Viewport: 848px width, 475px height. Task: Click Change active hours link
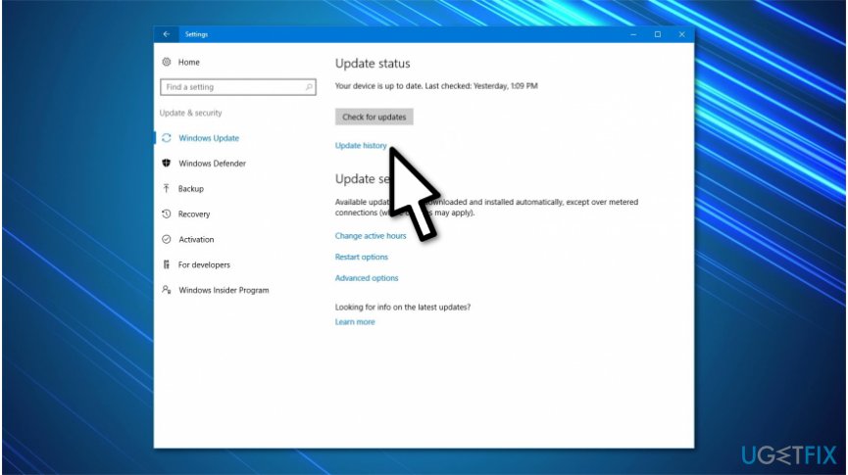click(x=371, y=236)
